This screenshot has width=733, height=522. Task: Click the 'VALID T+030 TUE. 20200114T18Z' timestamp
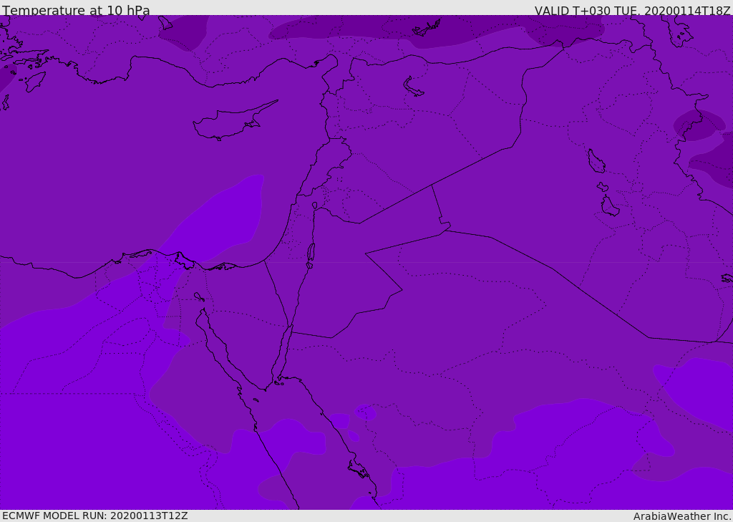(x=633, y=11)
